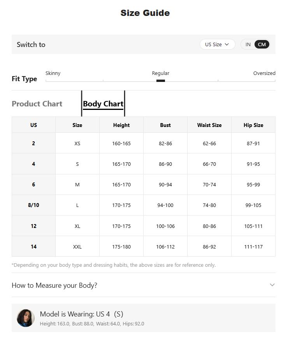Open the Product Chart tab
Viewport: 288px width, 339px height.
tap(37, 104)
